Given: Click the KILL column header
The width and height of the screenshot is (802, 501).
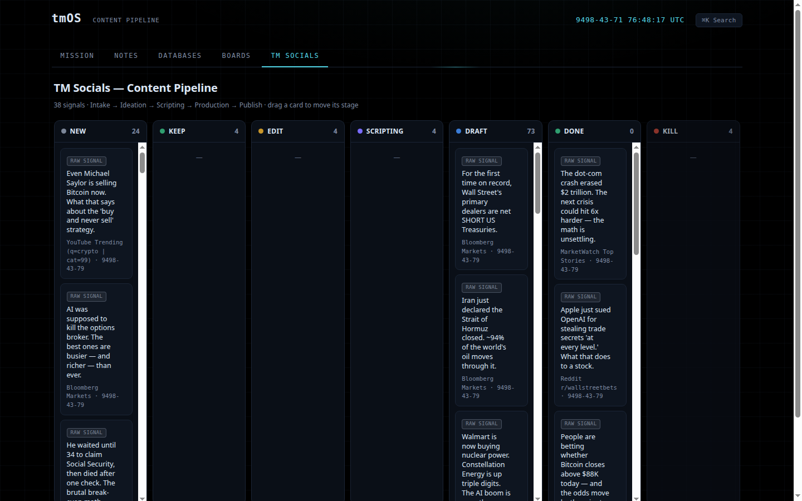Looking at the screenshot, I should (693, 131).
